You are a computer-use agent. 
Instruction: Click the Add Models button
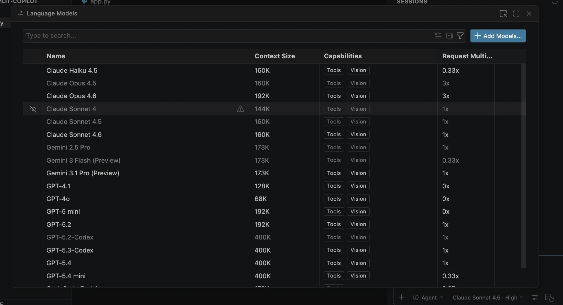[x=498, y=36]
